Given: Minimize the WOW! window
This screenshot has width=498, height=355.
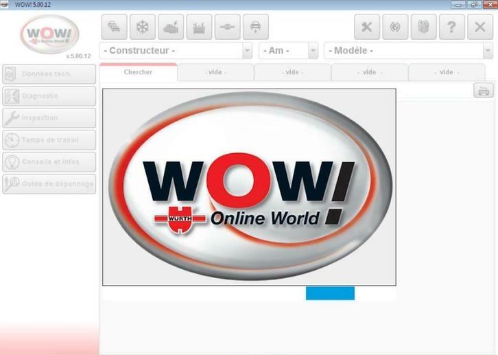Looking at the screenshot, I should (458, 4).
